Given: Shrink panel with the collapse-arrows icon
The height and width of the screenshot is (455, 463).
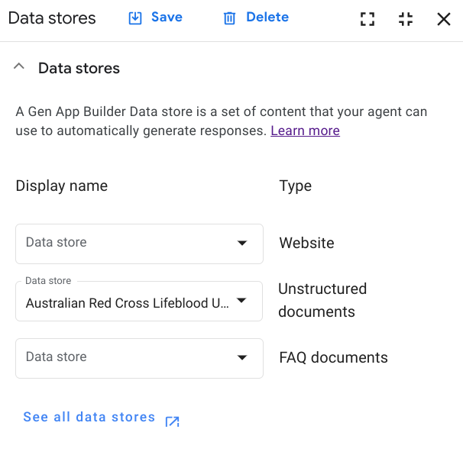Looking at the screenshot, I should point(406,19).
